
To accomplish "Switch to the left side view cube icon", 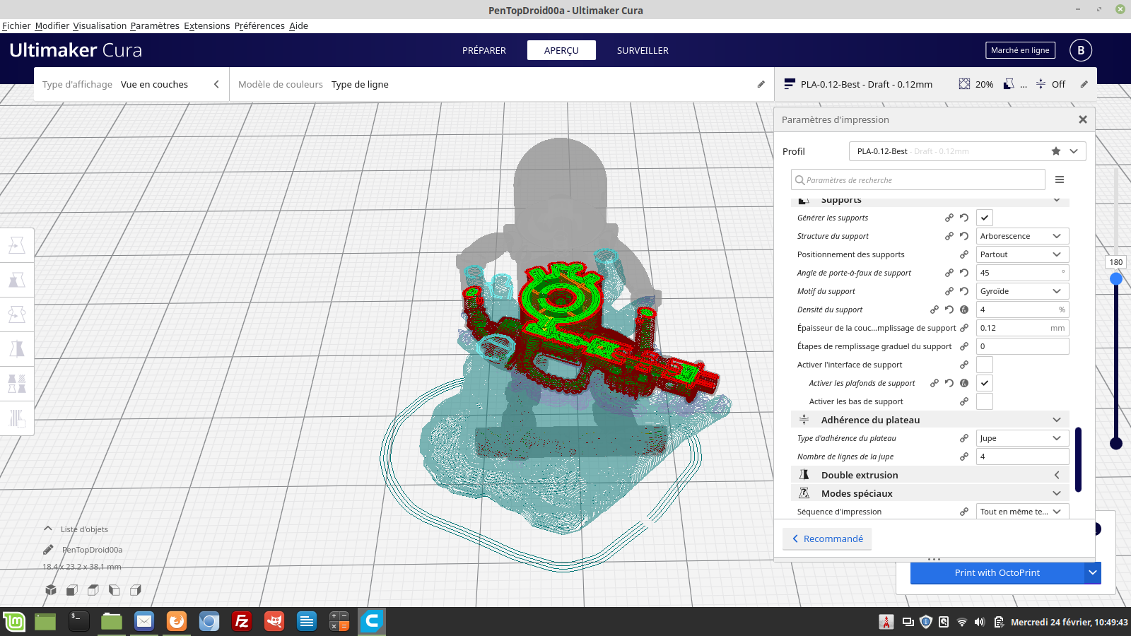I will click(x=115, y=590).
